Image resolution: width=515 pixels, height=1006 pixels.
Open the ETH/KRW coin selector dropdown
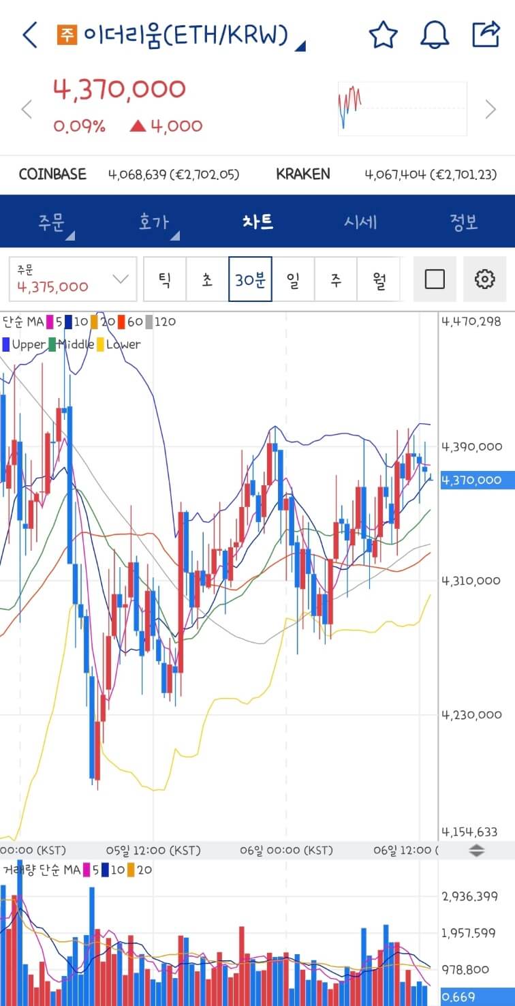[182, 35]
